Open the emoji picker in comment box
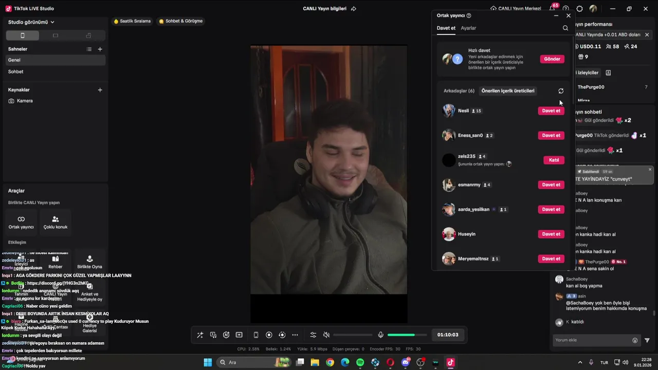Screen dimensions: 658x370 [635, 340]
